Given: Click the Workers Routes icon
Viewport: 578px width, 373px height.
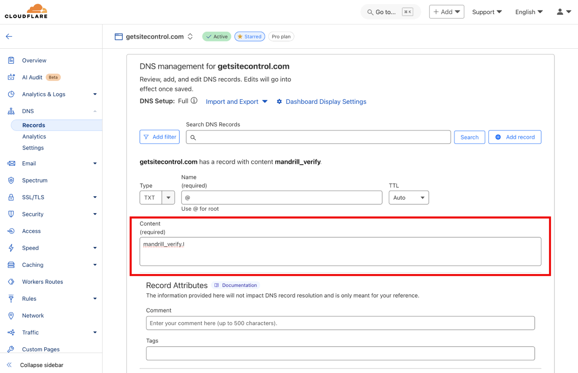Looking at the screenshot, I should [x=10, y=281].
